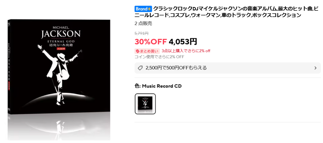Screen dimensions: 323x143
Task: Click the 色: Music Record CD label
Action: pos(158,86)
